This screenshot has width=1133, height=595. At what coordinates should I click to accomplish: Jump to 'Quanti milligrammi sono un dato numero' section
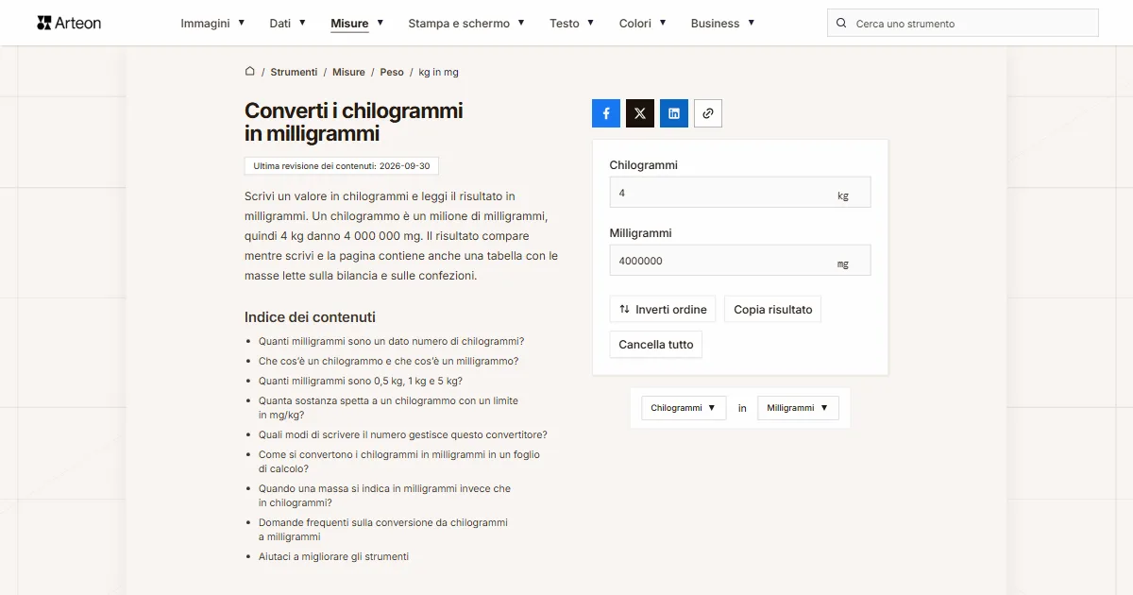[391, 341]
